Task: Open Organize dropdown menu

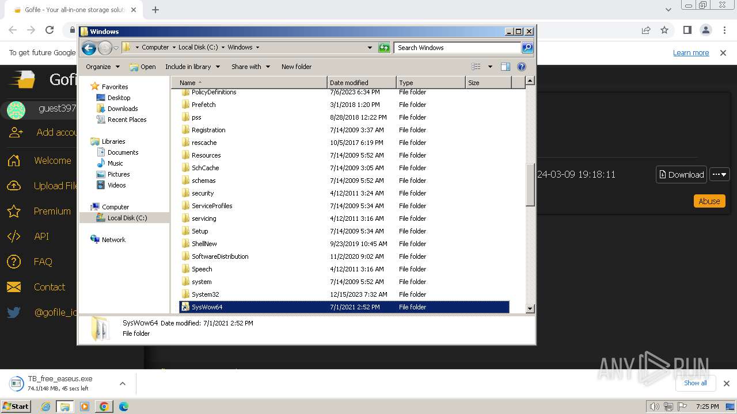Action: pos(102,67)
